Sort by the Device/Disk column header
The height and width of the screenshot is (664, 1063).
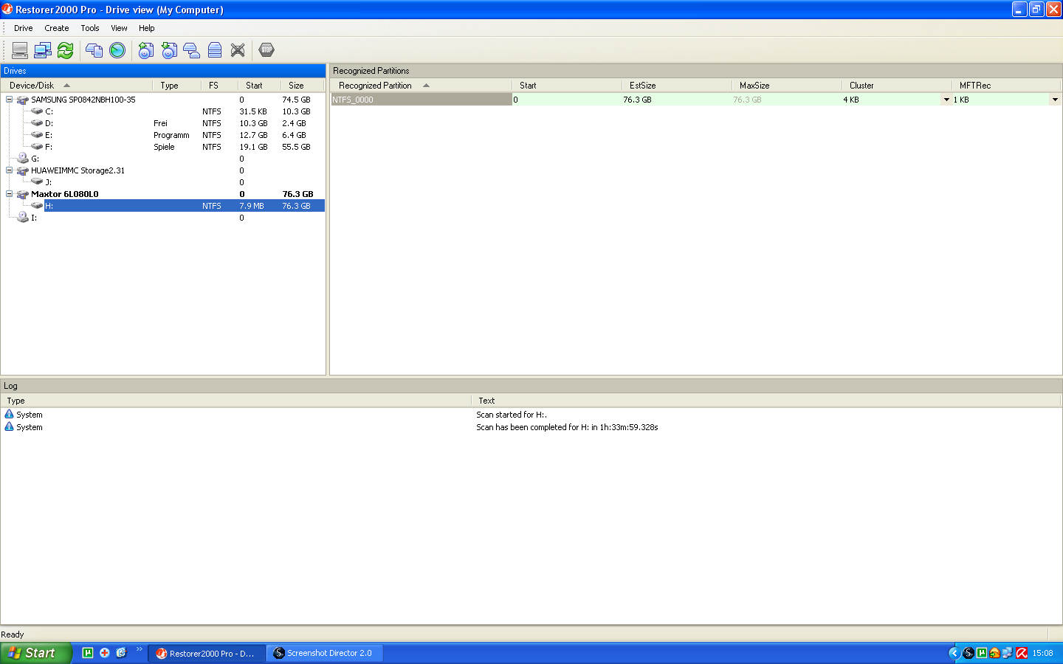(77, 86)
